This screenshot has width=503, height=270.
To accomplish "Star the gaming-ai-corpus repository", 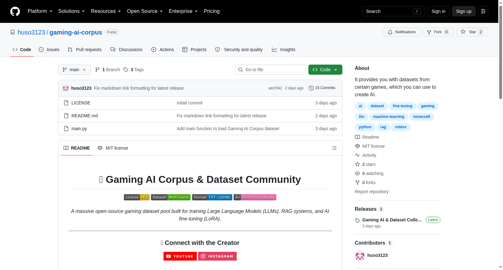I will (x=472, y=32).
